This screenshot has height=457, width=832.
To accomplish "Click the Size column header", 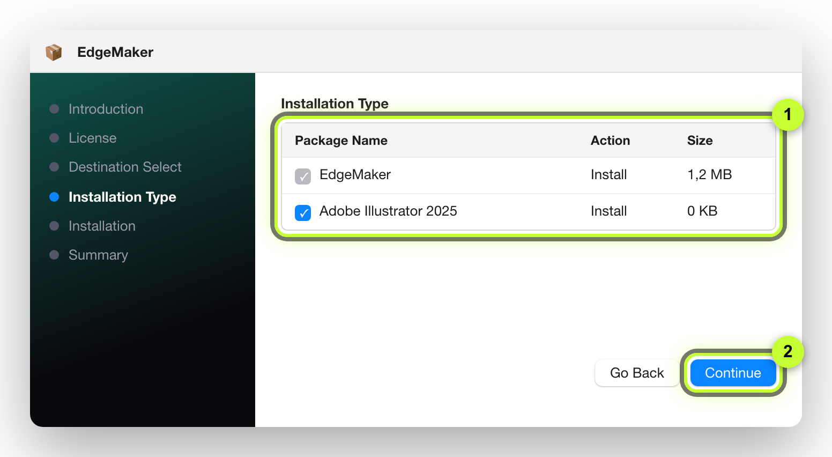I will [x=700, y=141].
